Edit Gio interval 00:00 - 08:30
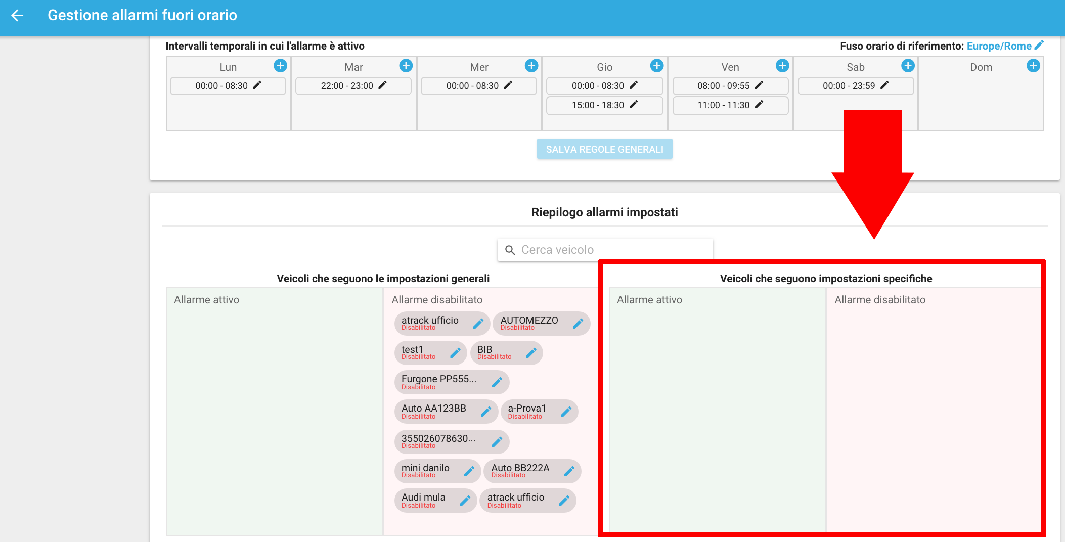The width and height of the screenshot is (1065, 542). point(633,85)
